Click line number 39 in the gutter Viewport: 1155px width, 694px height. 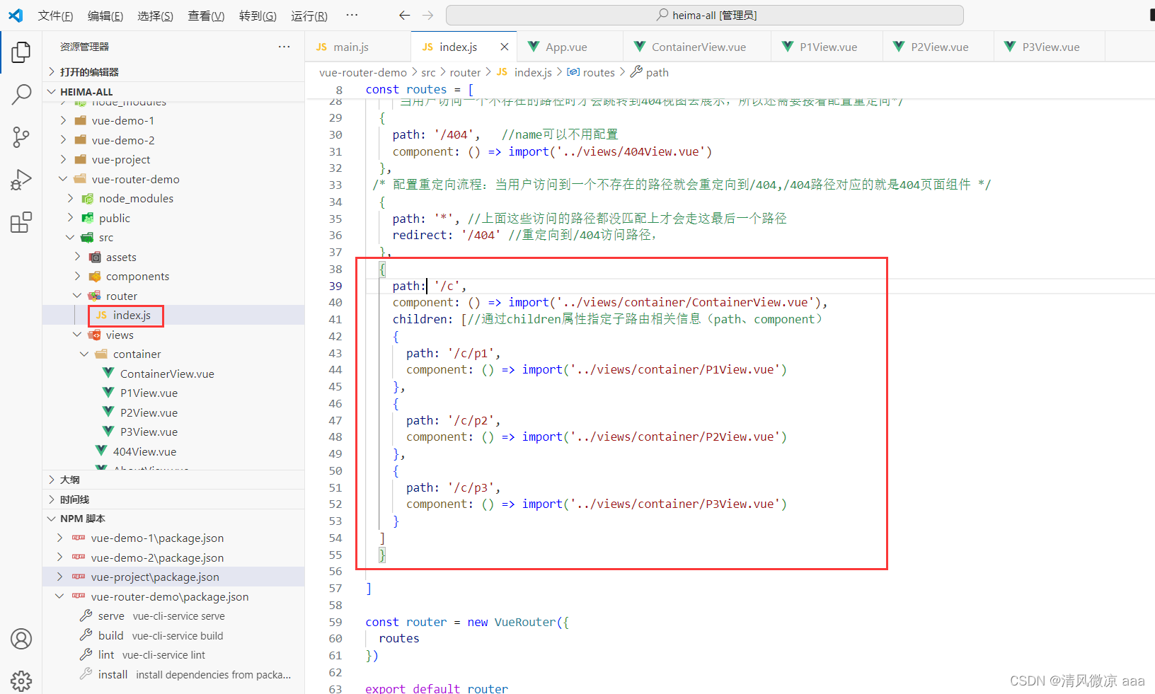tap(335, 286)
